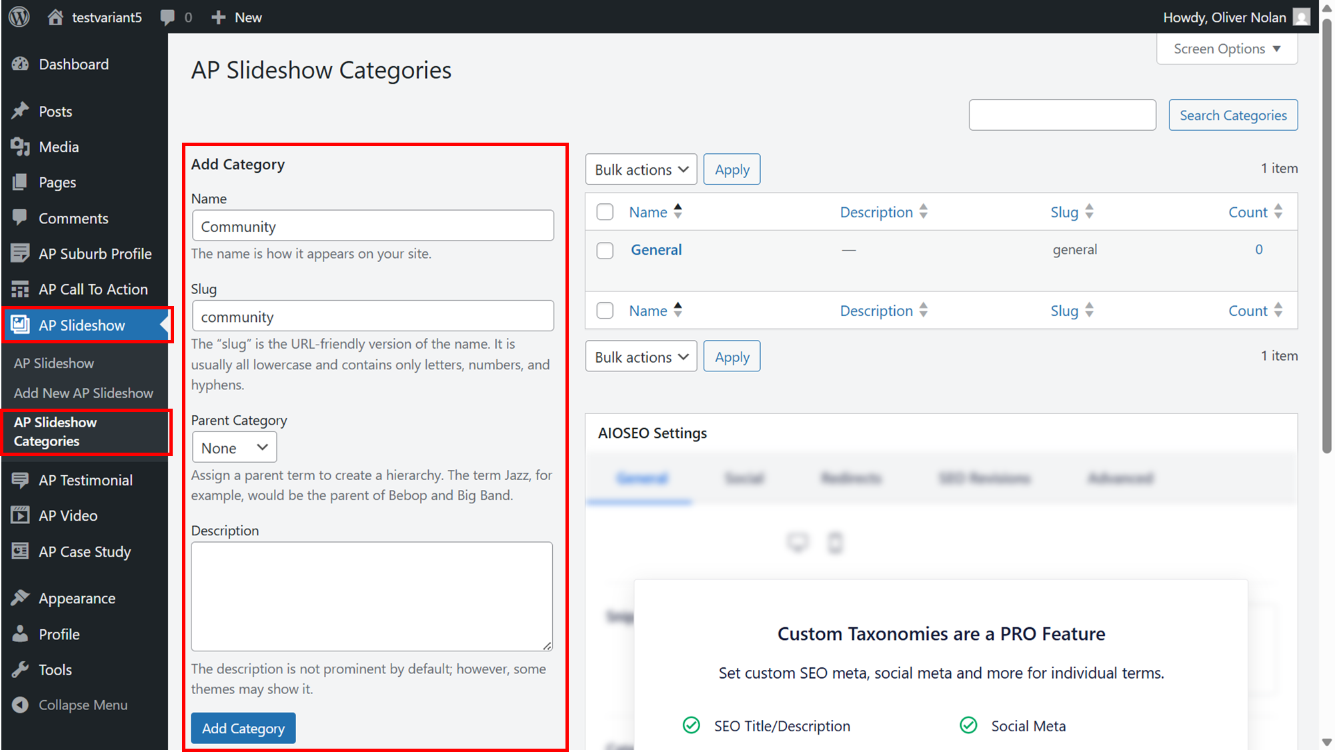1335x752 pixels.
Task: Open AP Slideshow submenu item
Action: coord(54,363)
